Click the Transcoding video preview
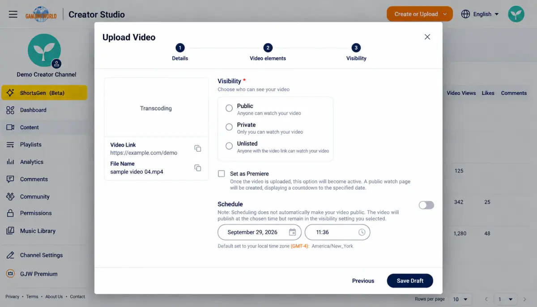 coord(156,107)
